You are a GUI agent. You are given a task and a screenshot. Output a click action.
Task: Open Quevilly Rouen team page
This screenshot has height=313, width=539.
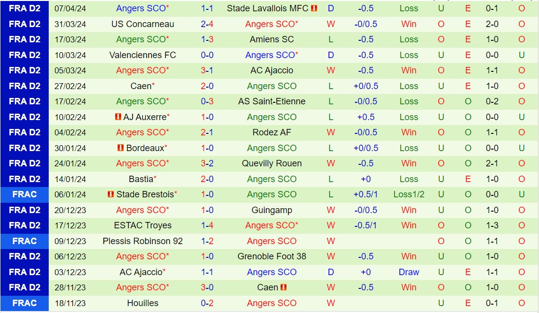(x=272, y=163)
